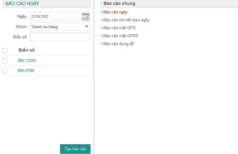Viewport: 238px width, 154px height.
Task: Check the box for vehicle 30K-12345
Action: click(x=5, y=61)
